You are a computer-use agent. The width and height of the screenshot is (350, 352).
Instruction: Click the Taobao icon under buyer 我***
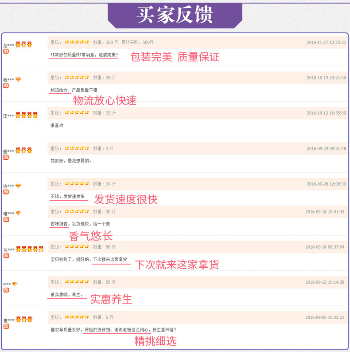6,86
